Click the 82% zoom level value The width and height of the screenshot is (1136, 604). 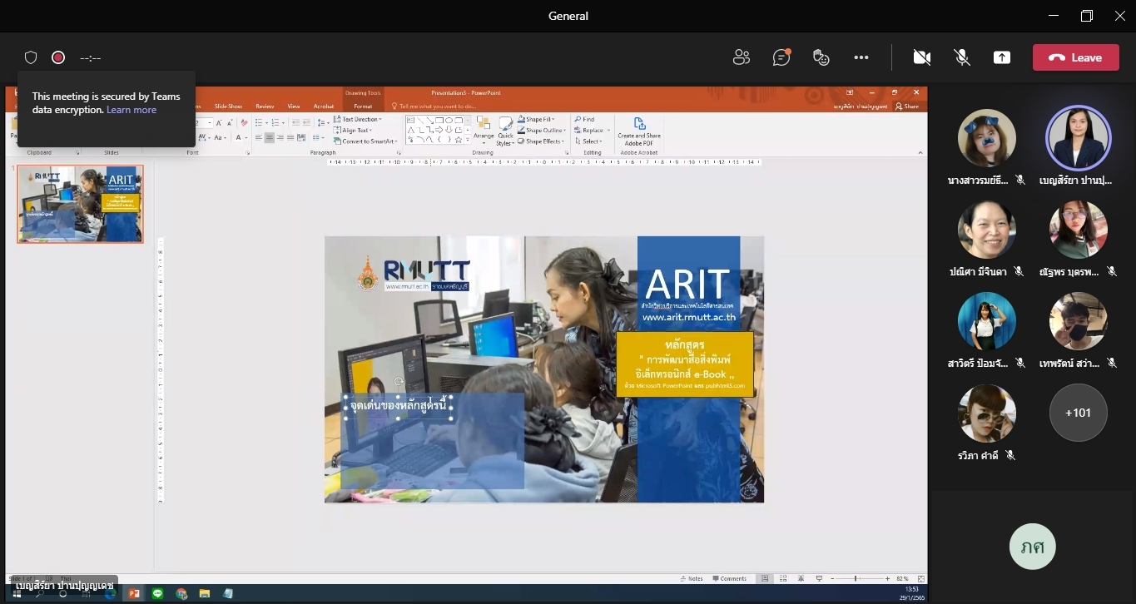click(x=902, y=579)
